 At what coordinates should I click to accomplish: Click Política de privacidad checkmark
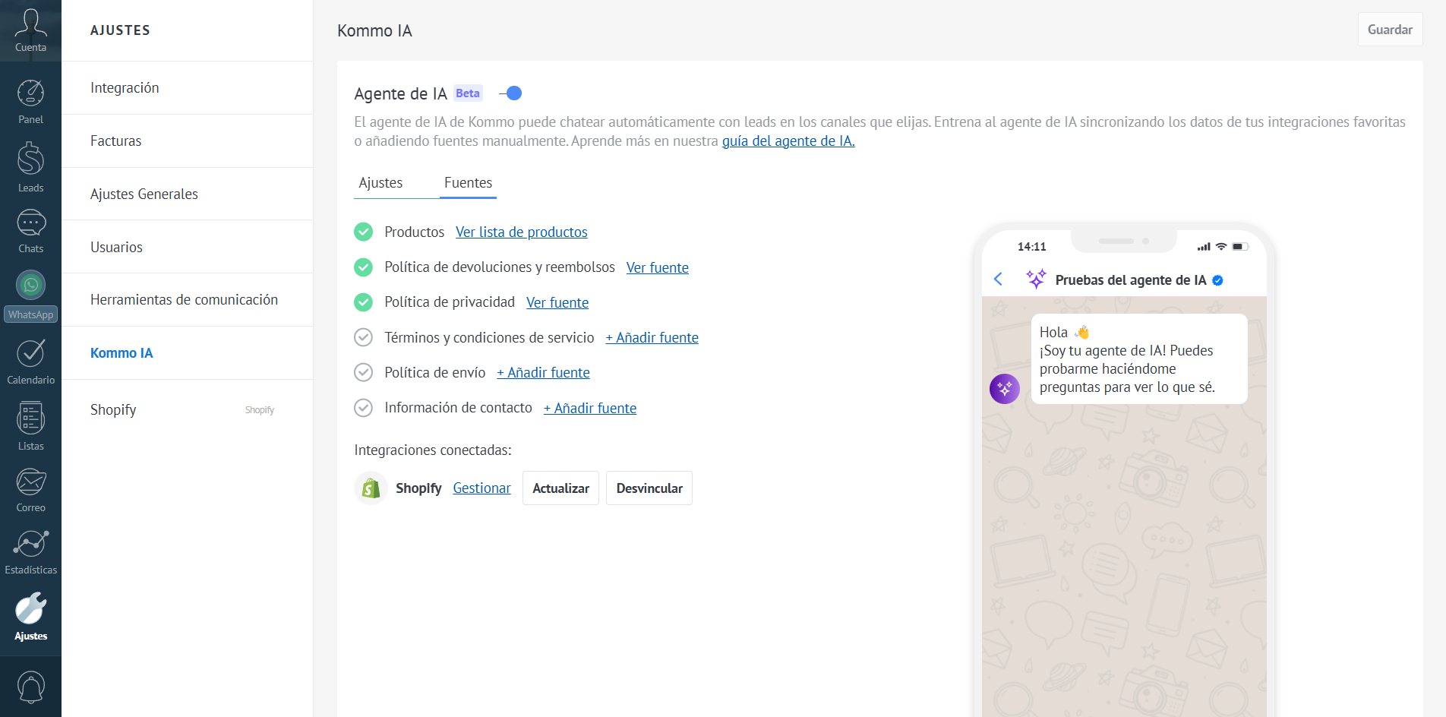(x=364, y=302)
